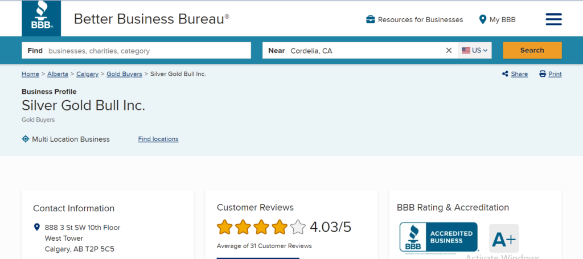The height and width of the screenshot is (259, 583).
Task: Click the BBB Accredited Business seal
Action: [438, 237]
